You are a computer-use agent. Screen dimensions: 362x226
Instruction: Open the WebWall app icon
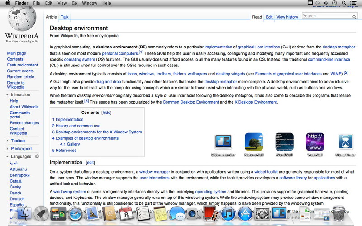315,142
